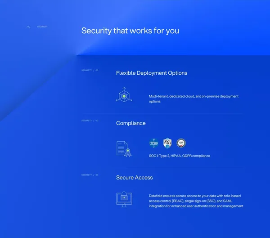
Task: Click the SOC 2 Type 2 shield badge
Action: [167, 143]
